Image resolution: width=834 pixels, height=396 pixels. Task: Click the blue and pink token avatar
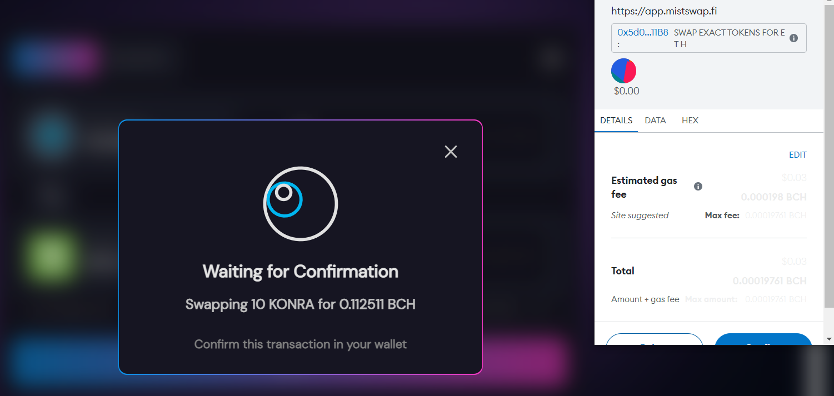click(x=623, y=71)
